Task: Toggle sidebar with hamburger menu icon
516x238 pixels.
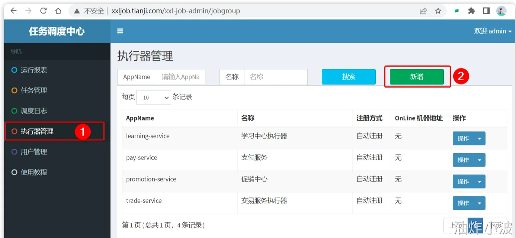Action: [x=120, y=31]
